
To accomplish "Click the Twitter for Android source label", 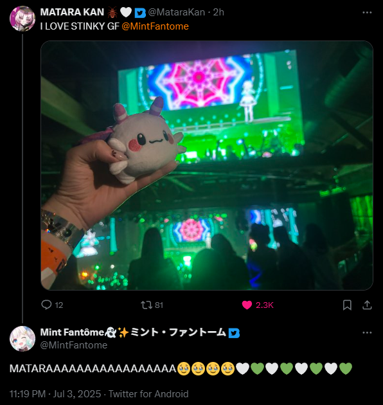I will coord(148,394).
